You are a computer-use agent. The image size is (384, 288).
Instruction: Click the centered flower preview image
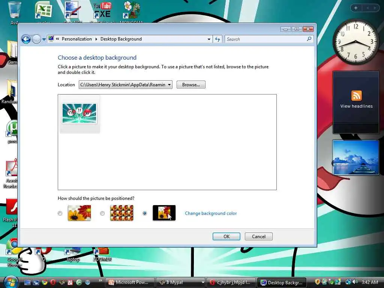tap(164, 213)
